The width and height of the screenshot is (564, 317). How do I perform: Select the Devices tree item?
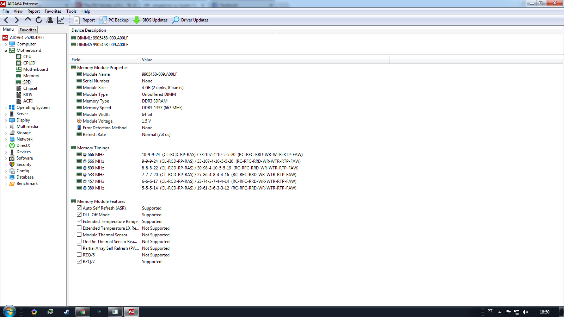(x=23, y=152)
